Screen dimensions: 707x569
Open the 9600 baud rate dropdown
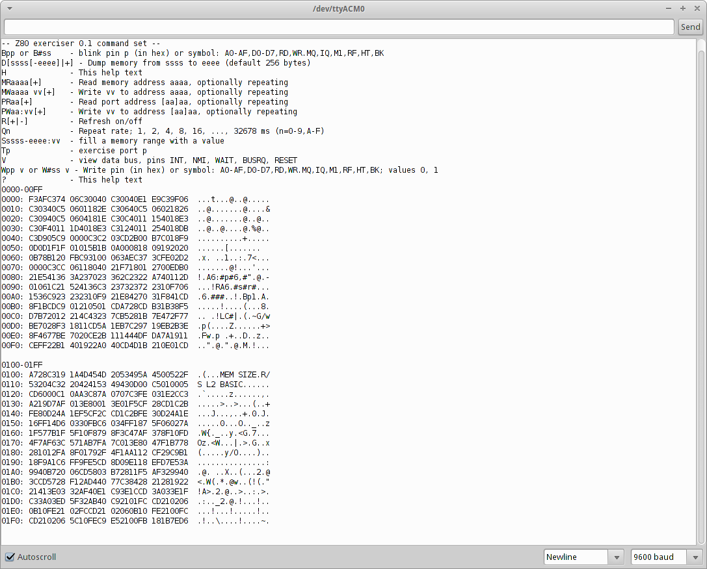(x=666, y=557)
